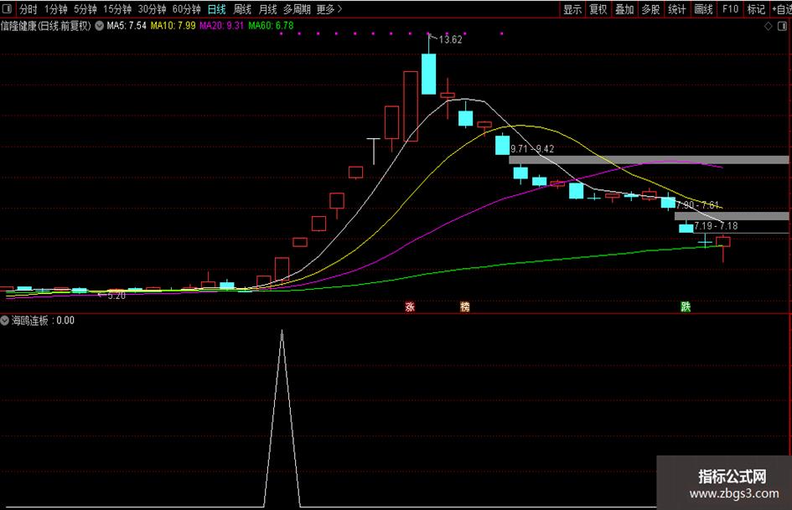Click the 多股 multi-stock button
Screen dimensions: 792x510
click(650, 9)
